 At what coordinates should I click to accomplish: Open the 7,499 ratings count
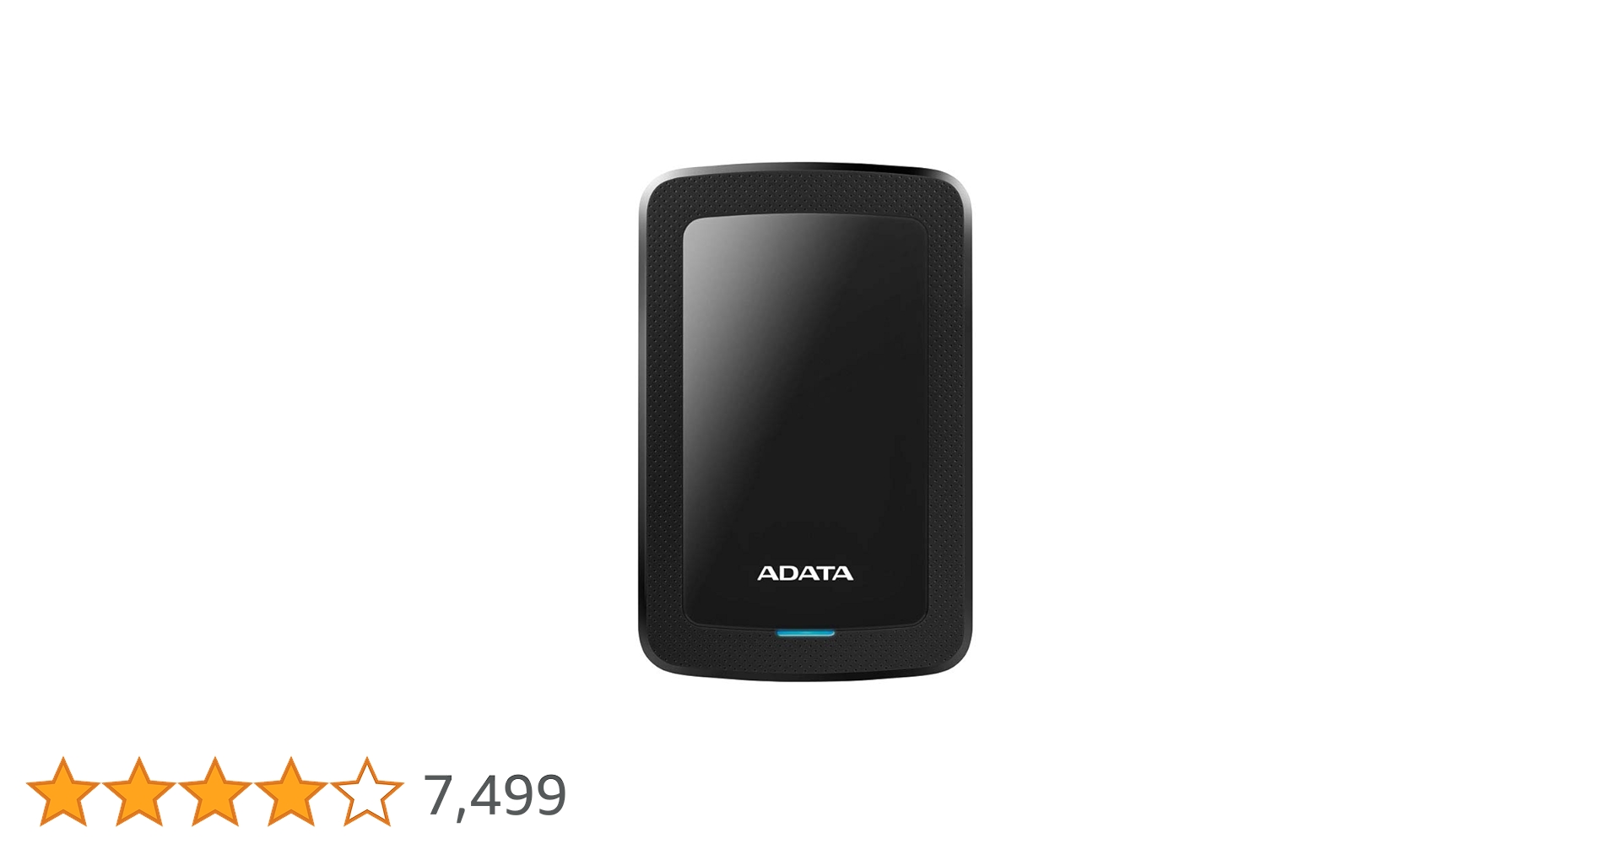pyautogui.click(x=495, y=795)
